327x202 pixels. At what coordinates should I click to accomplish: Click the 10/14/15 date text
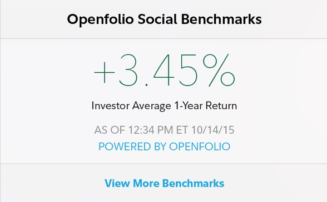212,130
